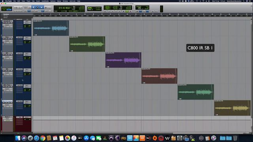The width and height of the screenshot is (253, 142).
Task: Mute the second track
Action: point(11,39)
